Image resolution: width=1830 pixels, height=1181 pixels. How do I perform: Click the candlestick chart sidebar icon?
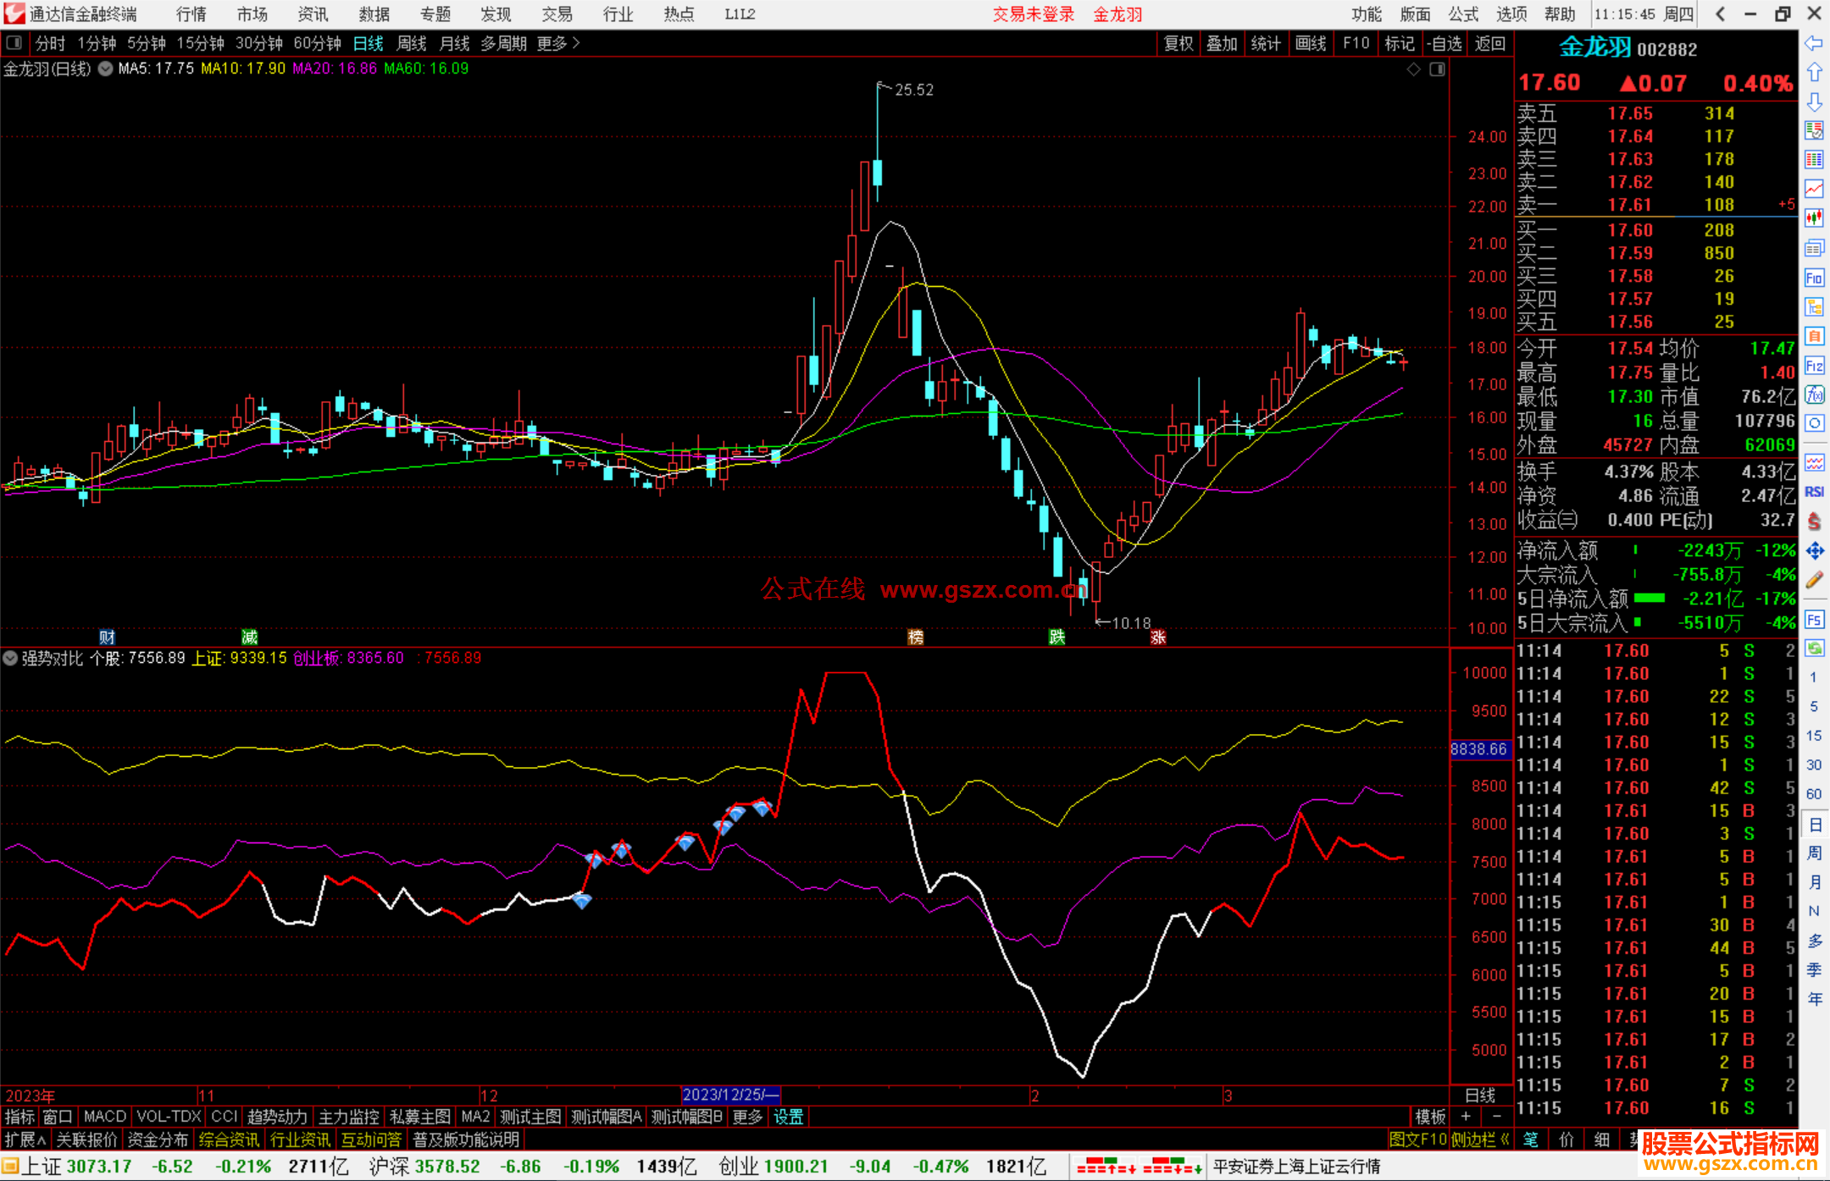coord(1814,218)
